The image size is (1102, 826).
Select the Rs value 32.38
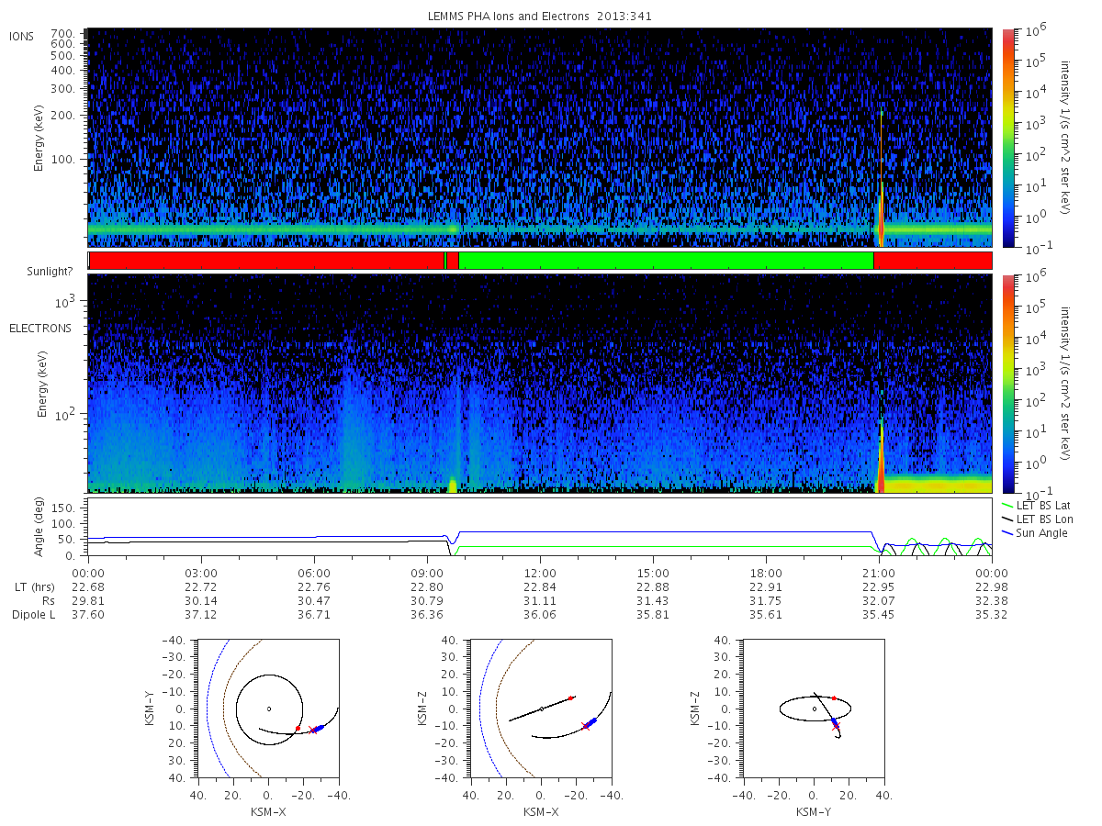click(x=992, y=600)
